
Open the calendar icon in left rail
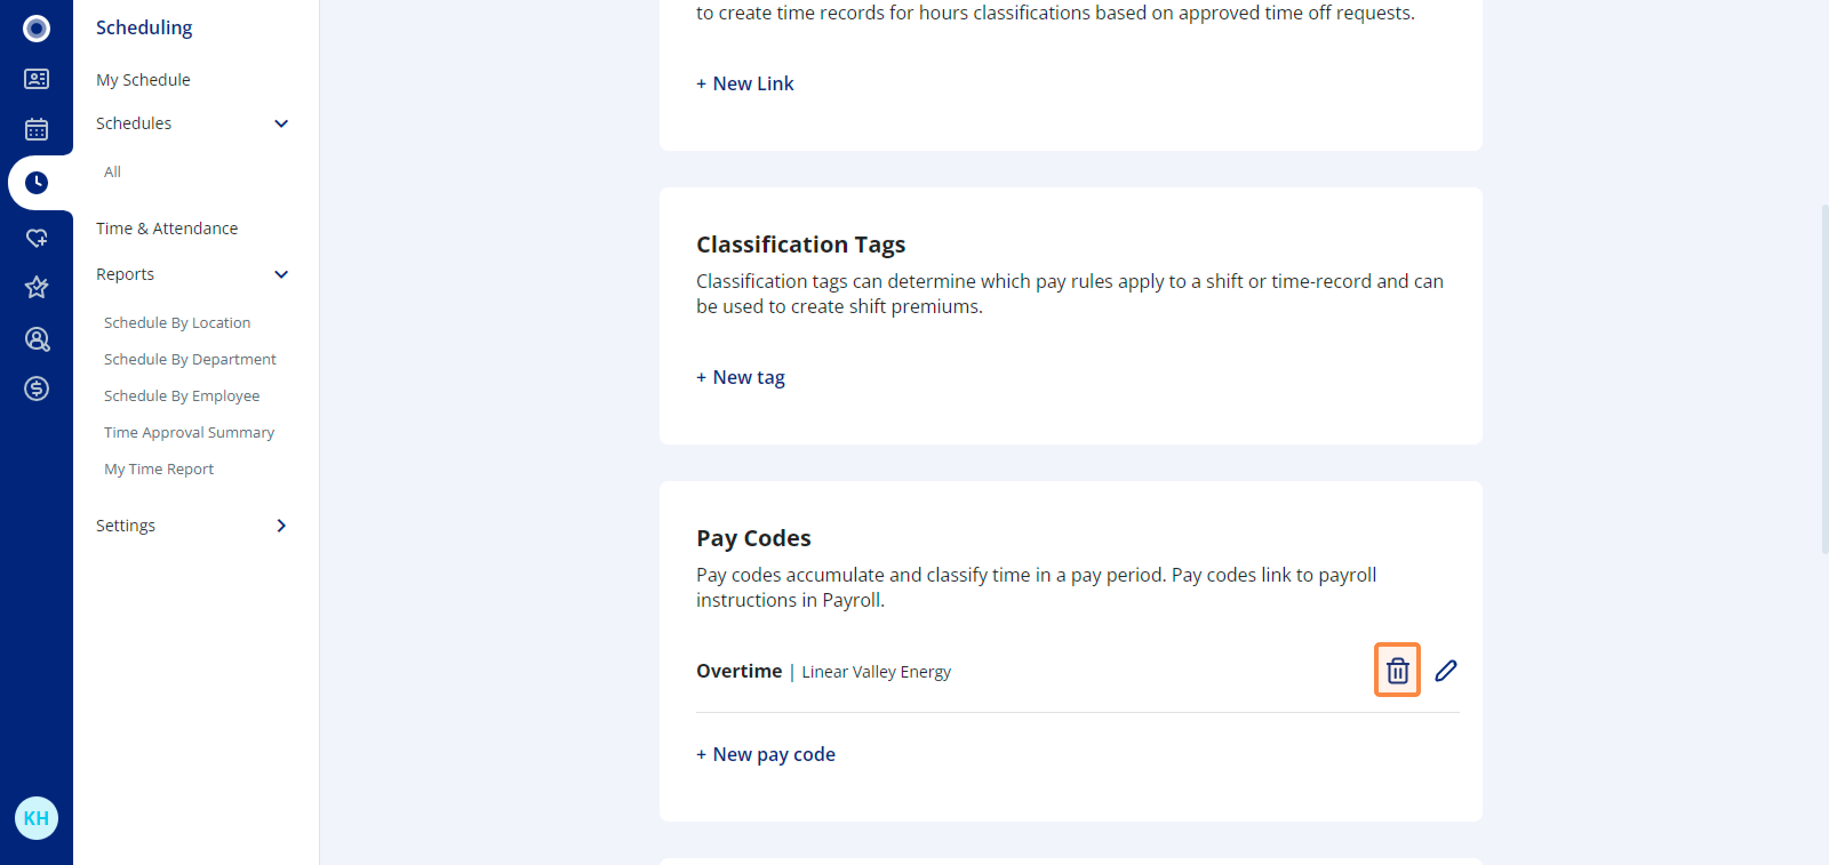(x=36, y=129)
